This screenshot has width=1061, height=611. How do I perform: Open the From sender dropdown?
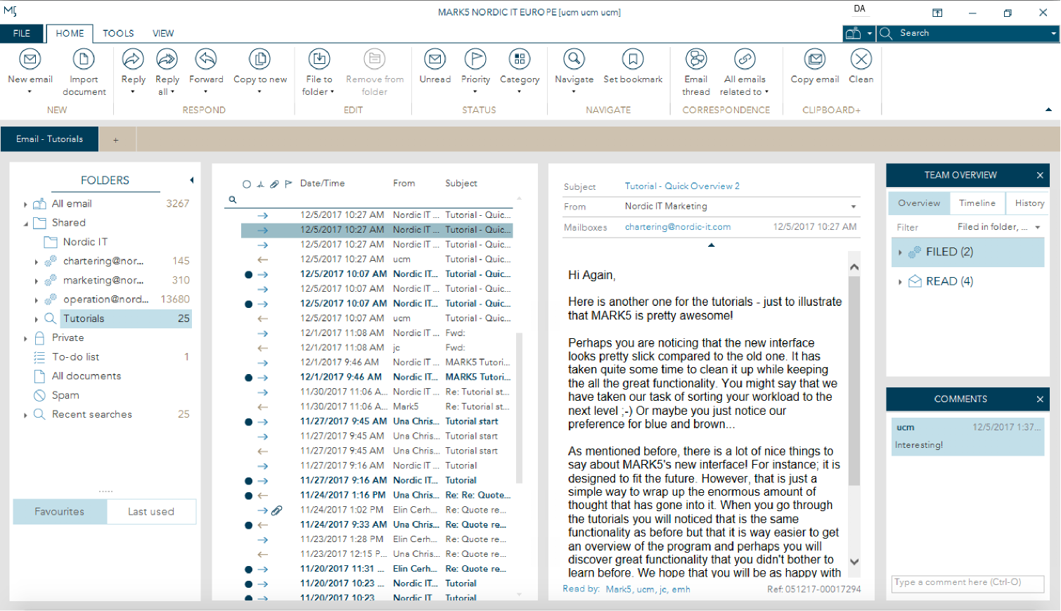point(854,207)
